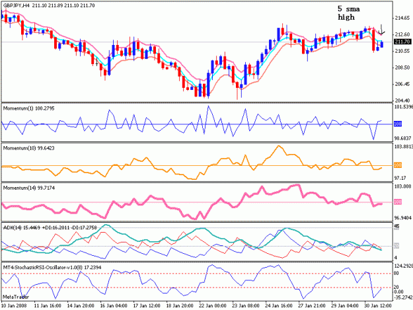Click the 212.60 price axis label
Image resolution: width=413 pixels, height=310 pixels.
pos(402,34)
